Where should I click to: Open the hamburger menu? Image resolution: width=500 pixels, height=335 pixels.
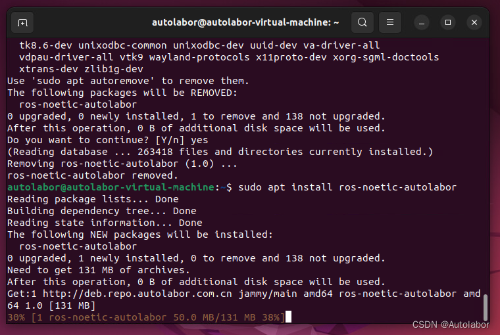click(390, 22)
